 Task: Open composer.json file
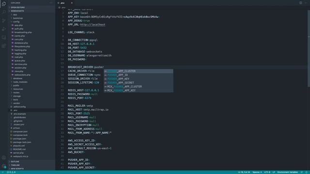click(31, 131)
